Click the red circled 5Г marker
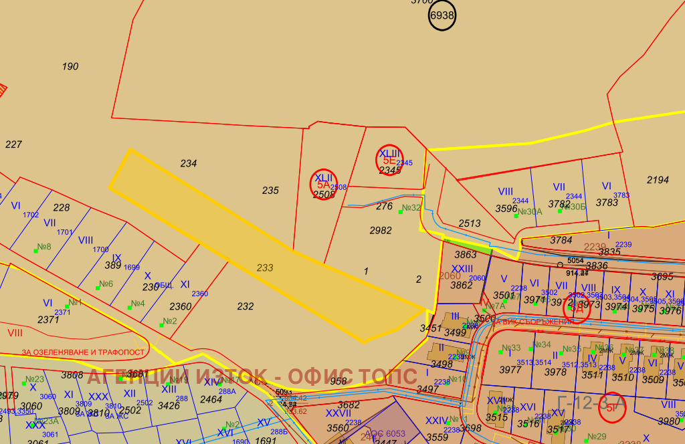Viewport: 685px width, 444px height. coord(612,407)
